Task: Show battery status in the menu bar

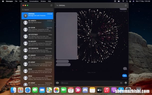Action: tap(119, 1)
